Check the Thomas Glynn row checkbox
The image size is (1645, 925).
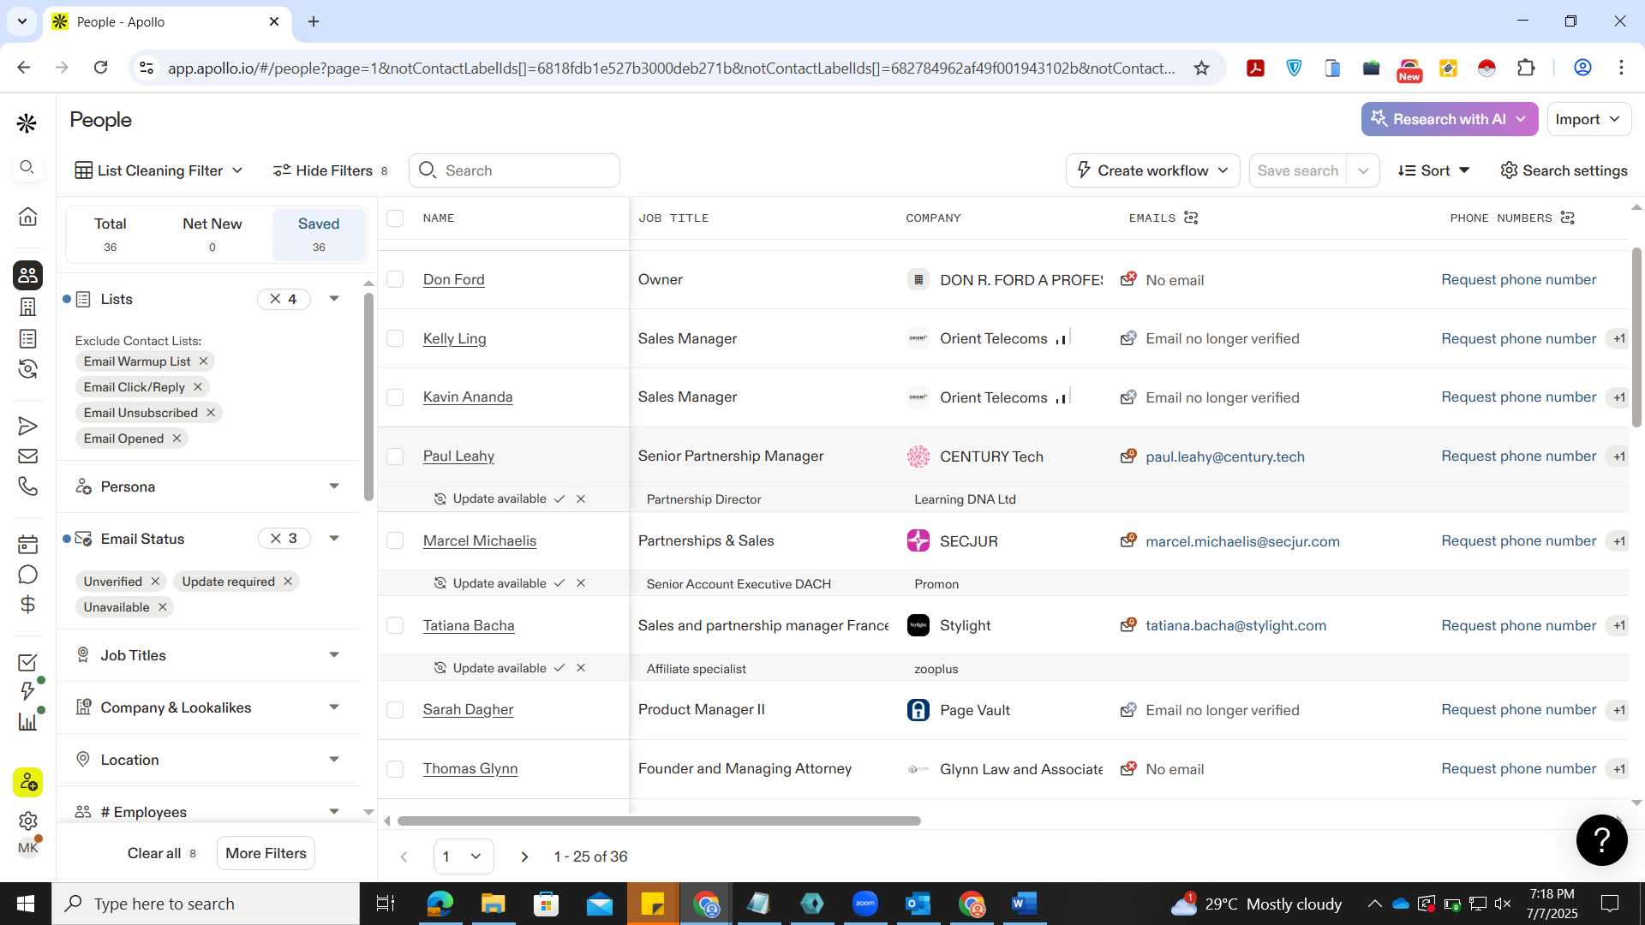395,769
